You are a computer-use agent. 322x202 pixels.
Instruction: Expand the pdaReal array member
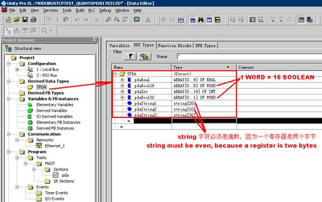tap(122, 80)
